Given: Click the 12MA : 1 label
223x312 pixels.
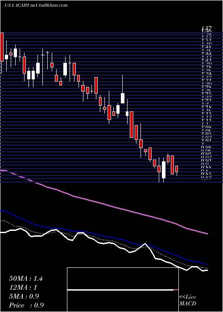Looking at the screenshot, I should pos(23,287).
